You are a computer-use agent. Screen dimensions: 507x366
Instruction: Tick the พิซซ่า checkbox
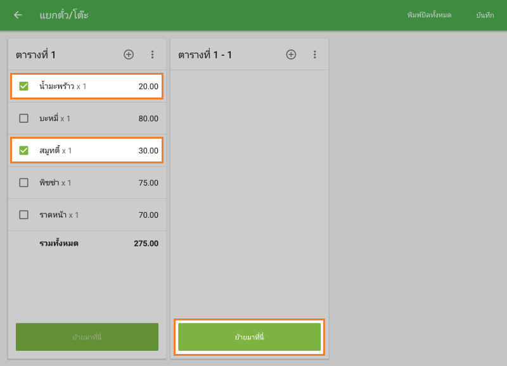[24, 183]
